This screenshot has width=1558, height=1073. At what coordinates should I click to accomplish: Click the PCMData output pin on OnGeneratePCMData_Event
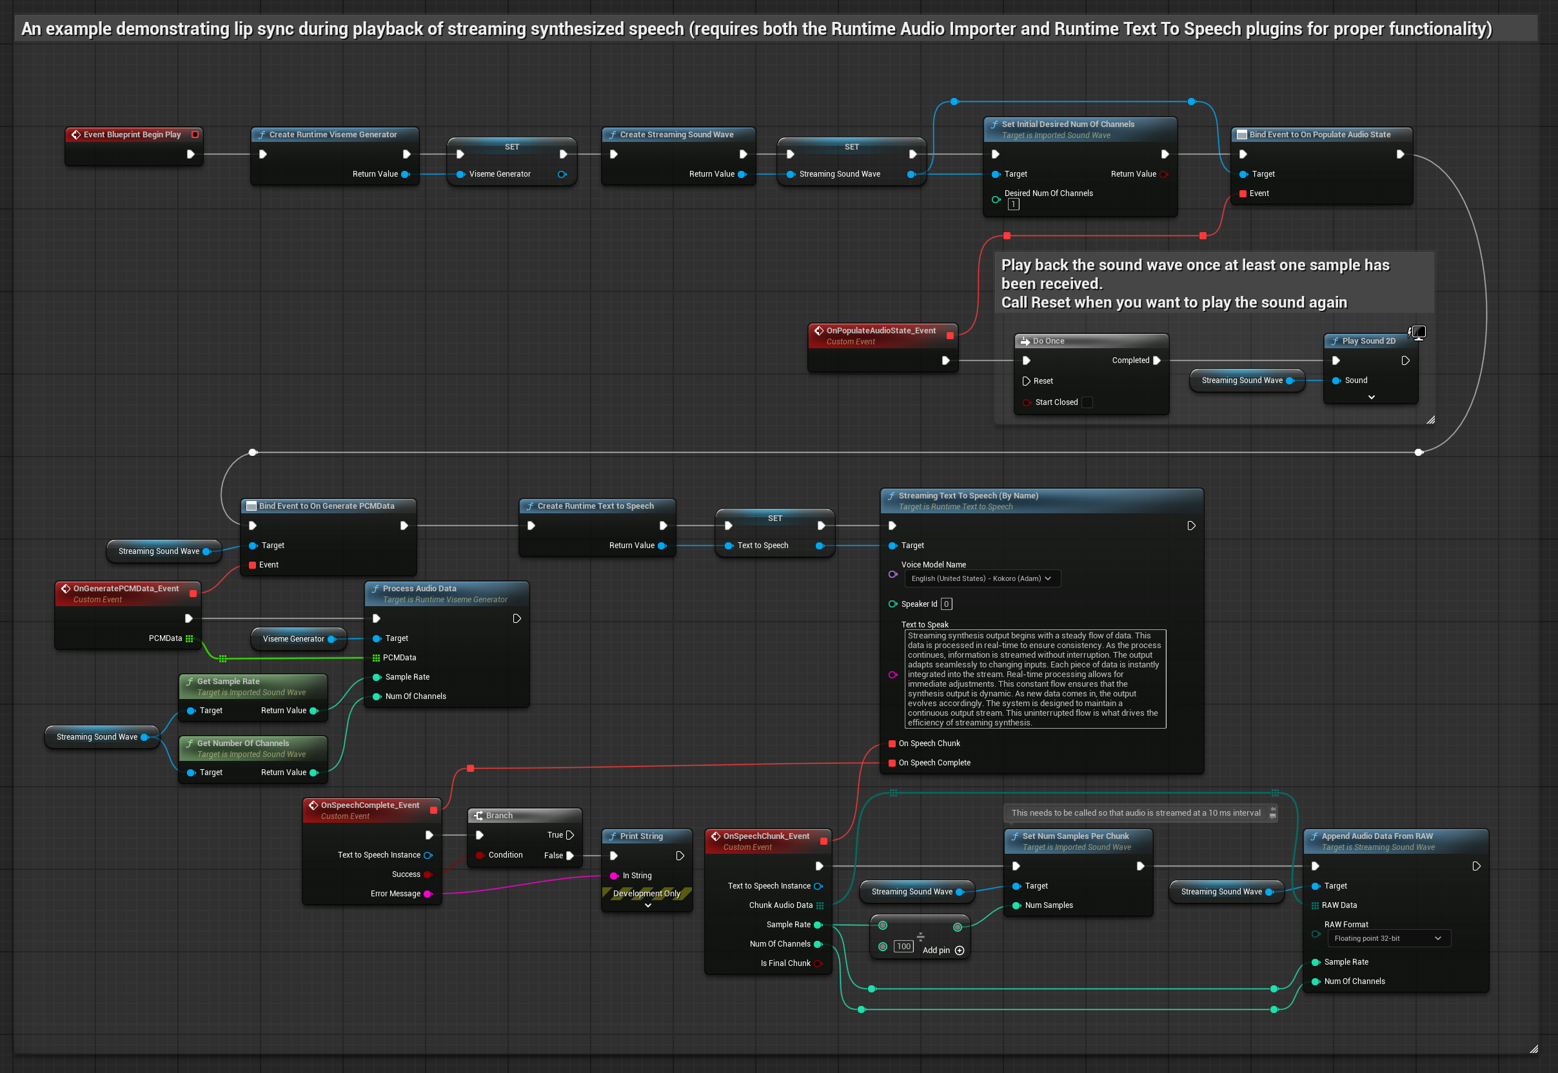(189, 638)
